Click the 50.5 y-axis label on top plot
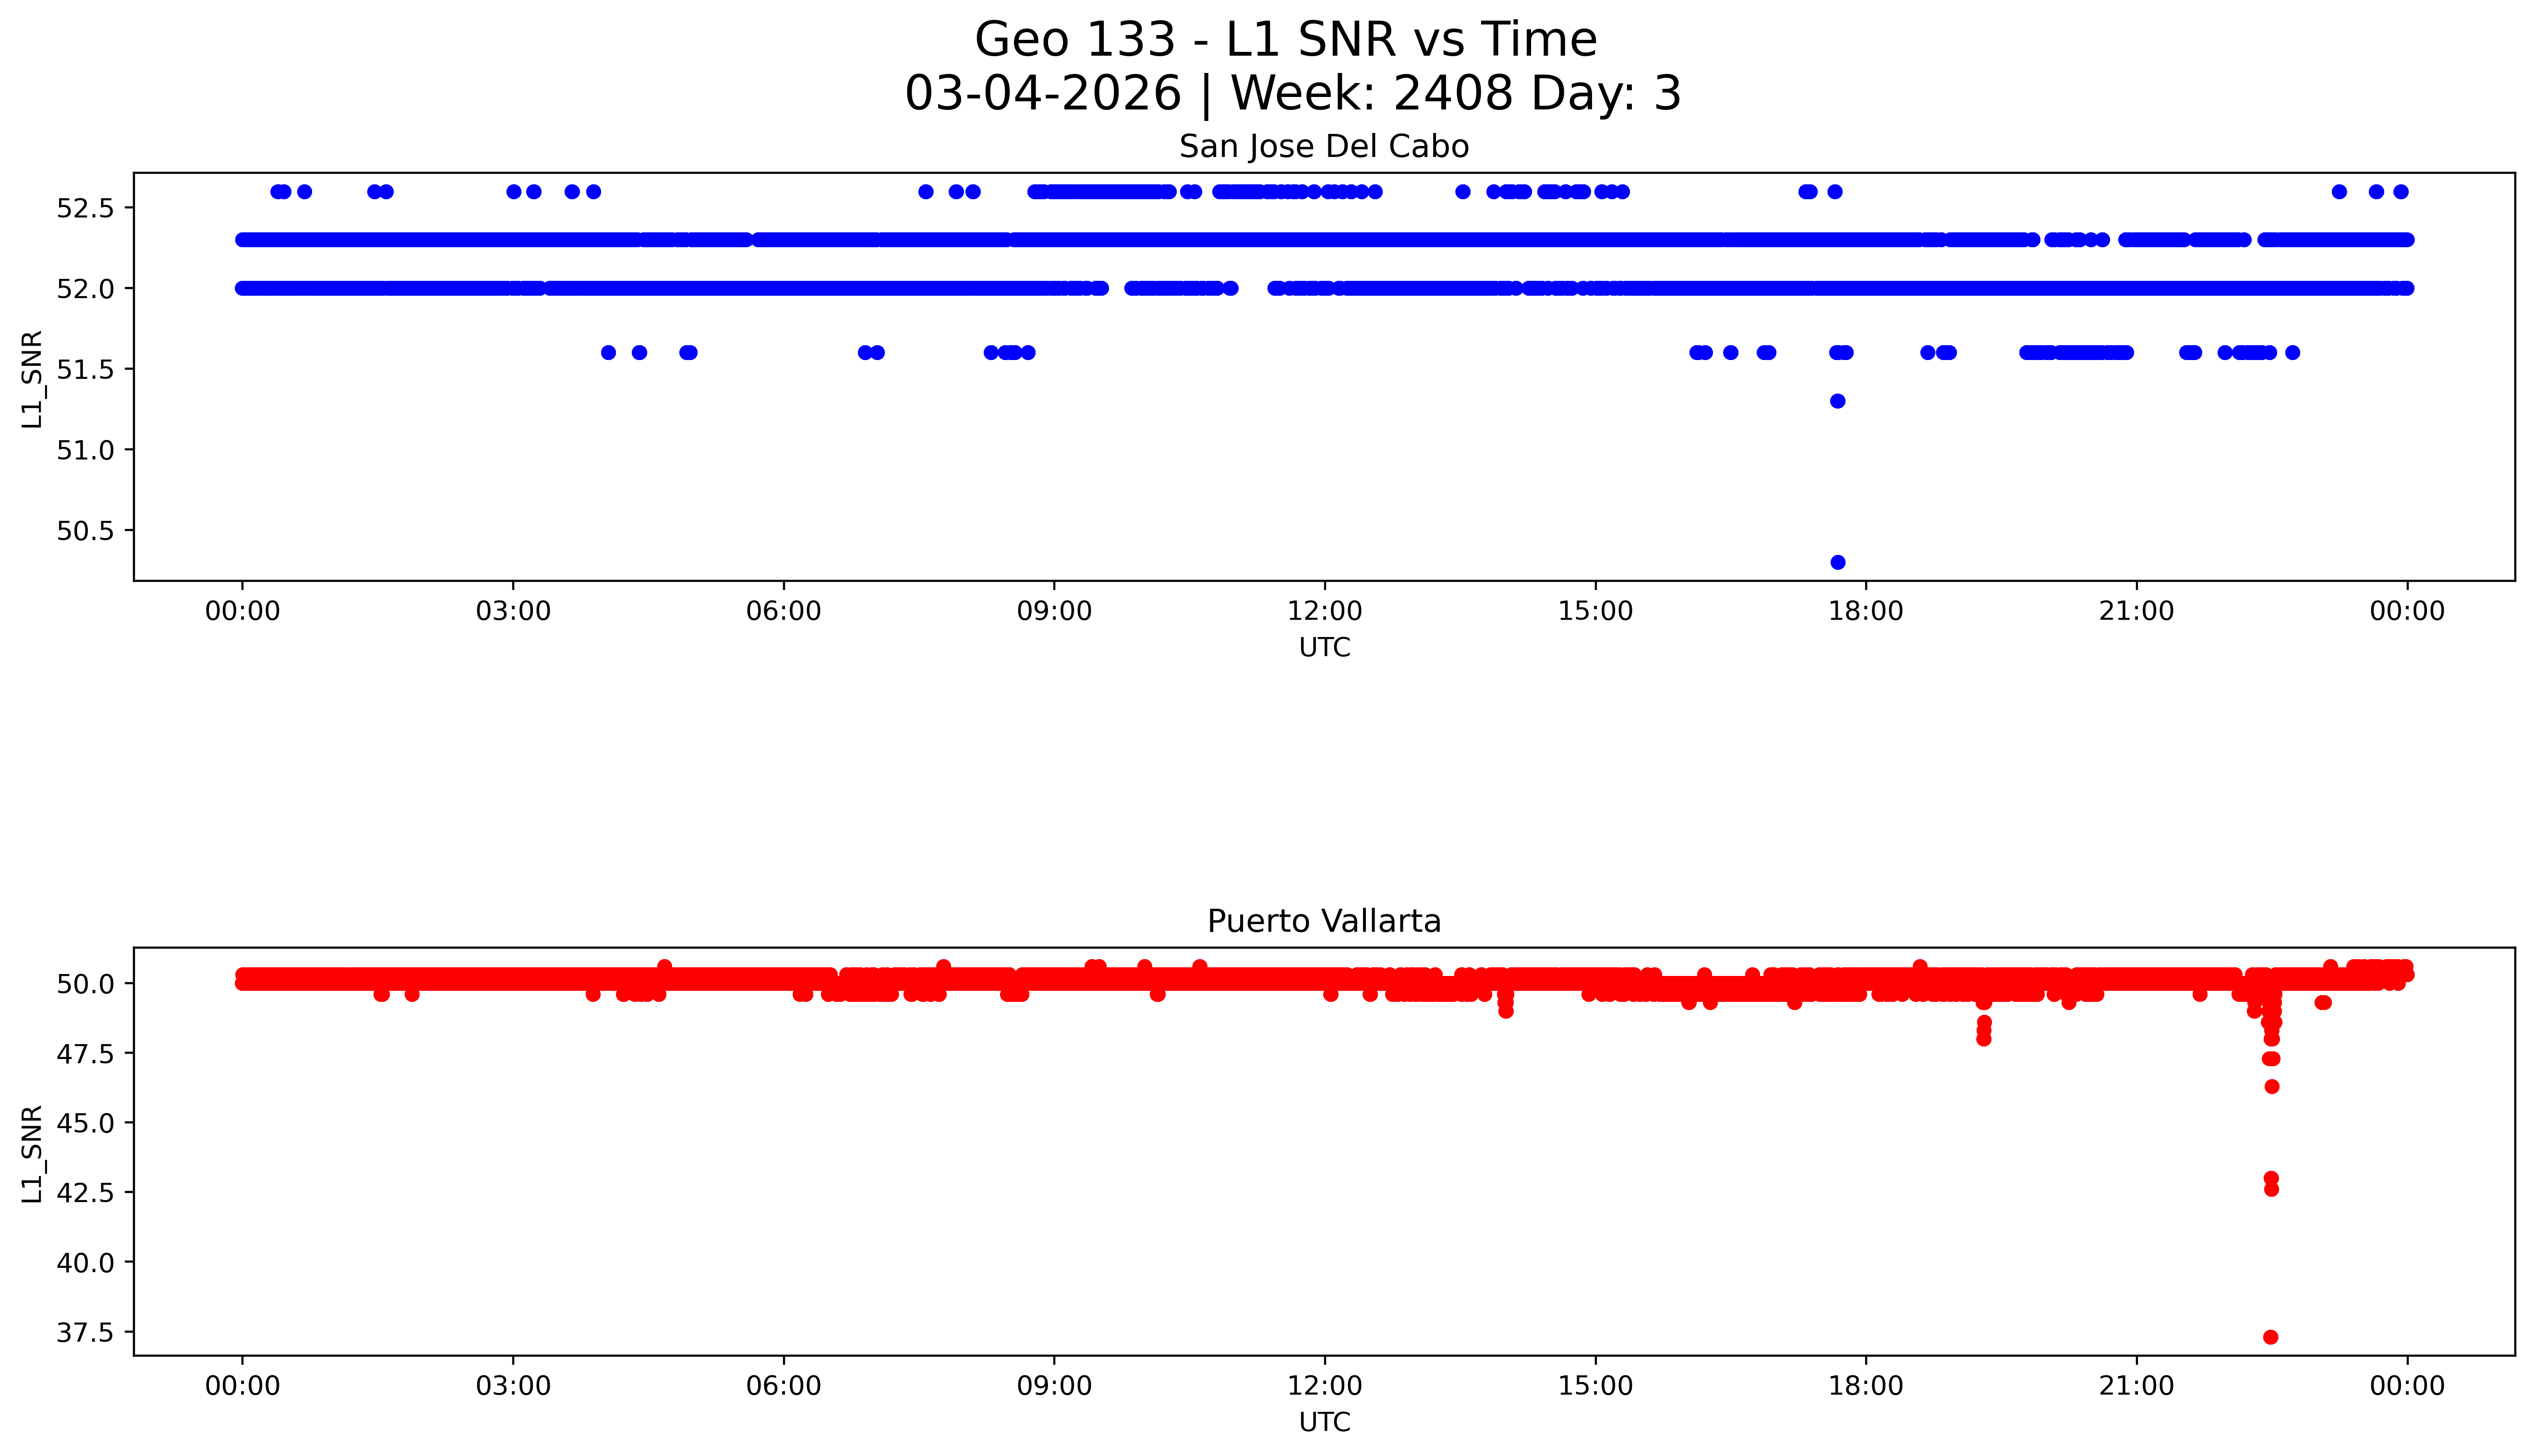This screenshot has height=1456, width=2534. tap(85, 530)
